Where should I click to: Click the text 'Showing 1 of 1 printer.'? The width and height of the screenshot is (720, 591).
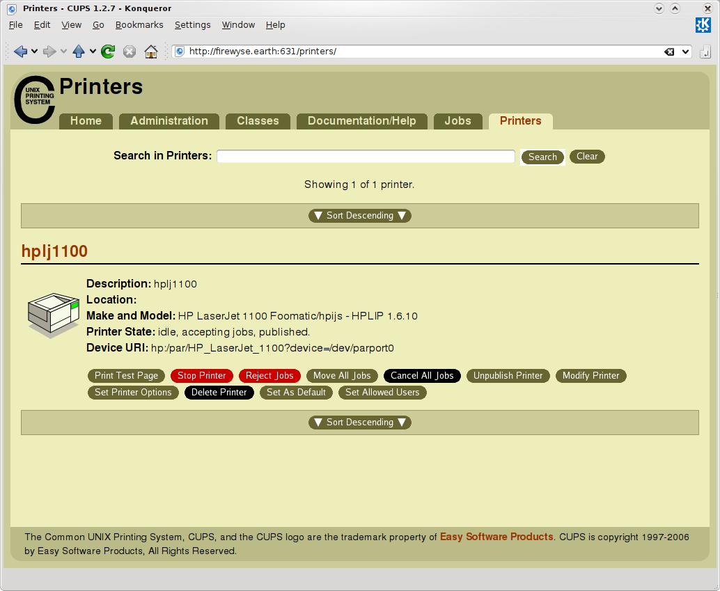coord(359,184)
